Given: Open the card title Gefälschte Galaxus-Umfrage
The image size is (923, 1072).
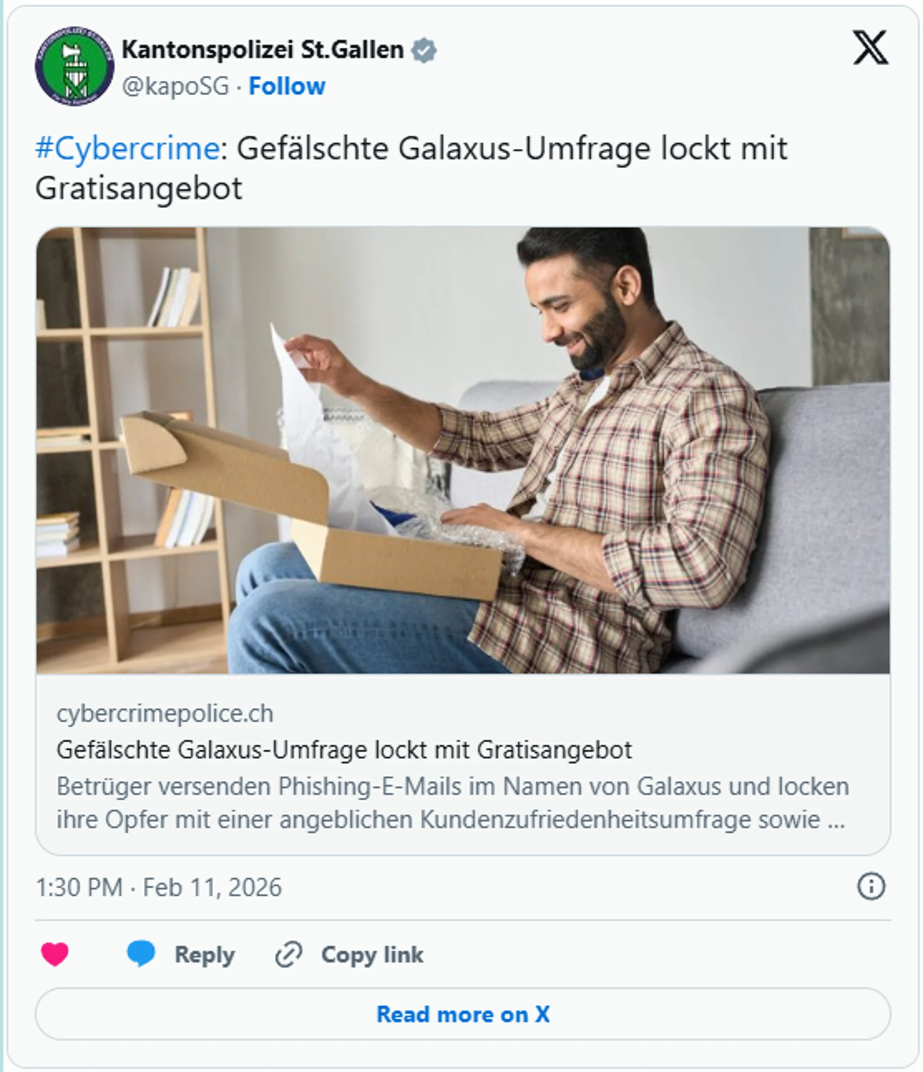Looking at the screenshot, I should [x=344, y=750].
